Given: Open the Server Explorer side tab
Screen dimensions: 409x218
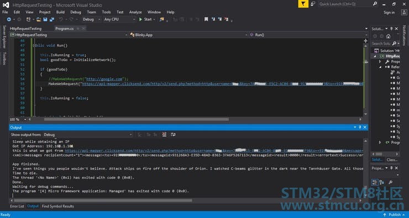Looking at the screenshot, I should tap(4, 36).
